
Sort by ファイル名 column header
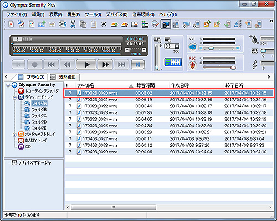[105, 85]
